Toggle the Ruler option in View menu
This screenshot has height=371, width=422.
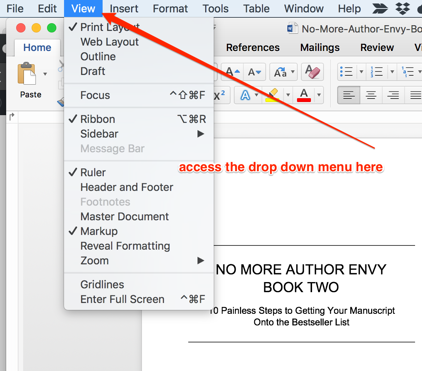pos(93,172)
